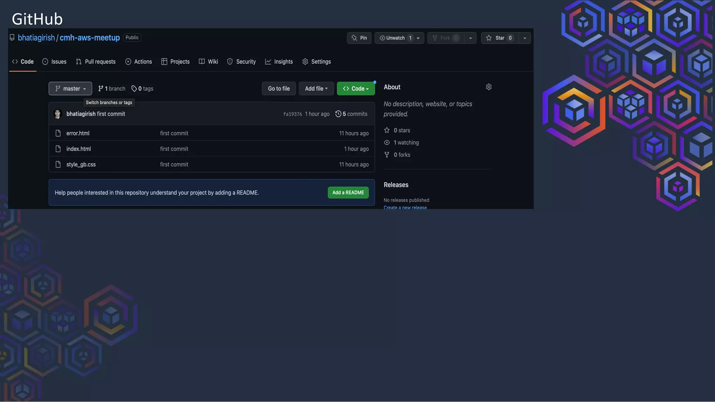Click the fork icon beside 0 forks

coord(387,155)
